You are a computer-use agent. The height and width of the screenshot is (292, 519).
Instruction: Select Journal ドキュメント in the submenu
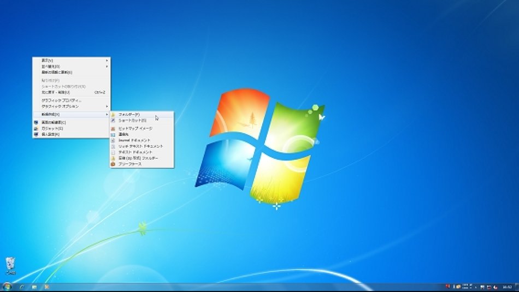pos(141,140)
